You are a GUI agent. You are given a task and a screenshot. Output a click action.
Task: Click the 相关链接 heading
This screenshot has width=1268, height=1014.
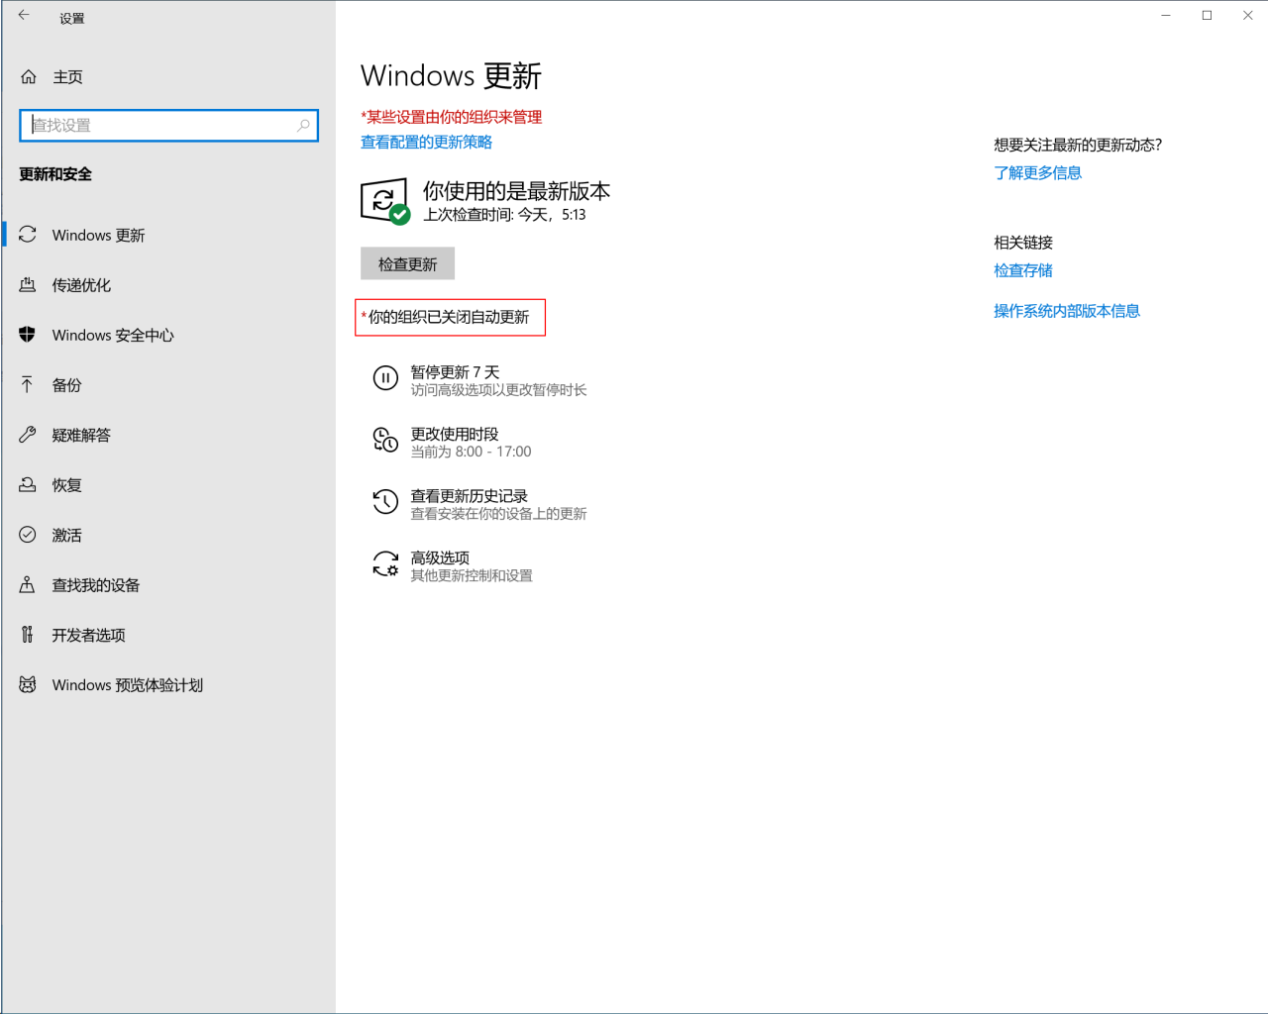coord(1023,243)
